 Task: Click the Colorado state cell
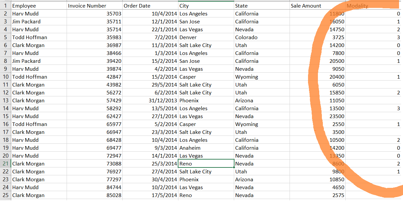point(262,37)
